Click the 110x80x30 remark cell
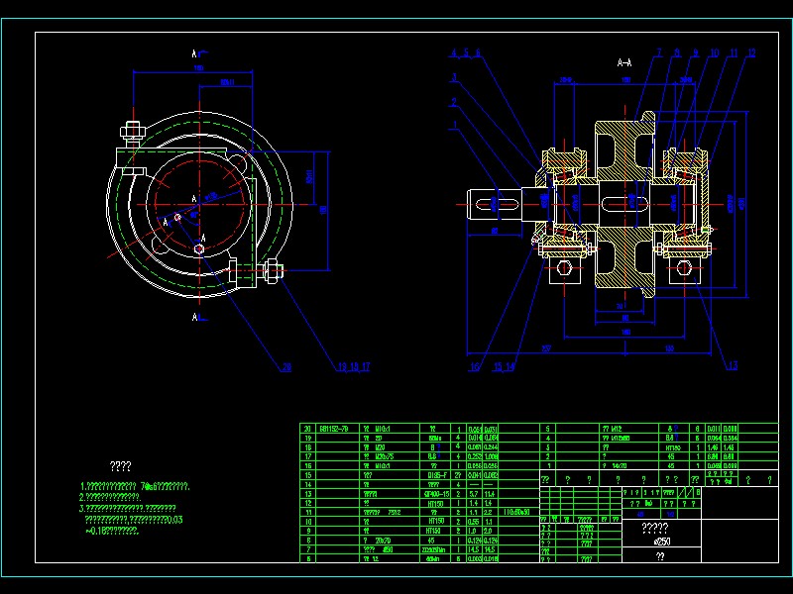The width and height of the screenshot is (793, 594). [x=516, y=512]
